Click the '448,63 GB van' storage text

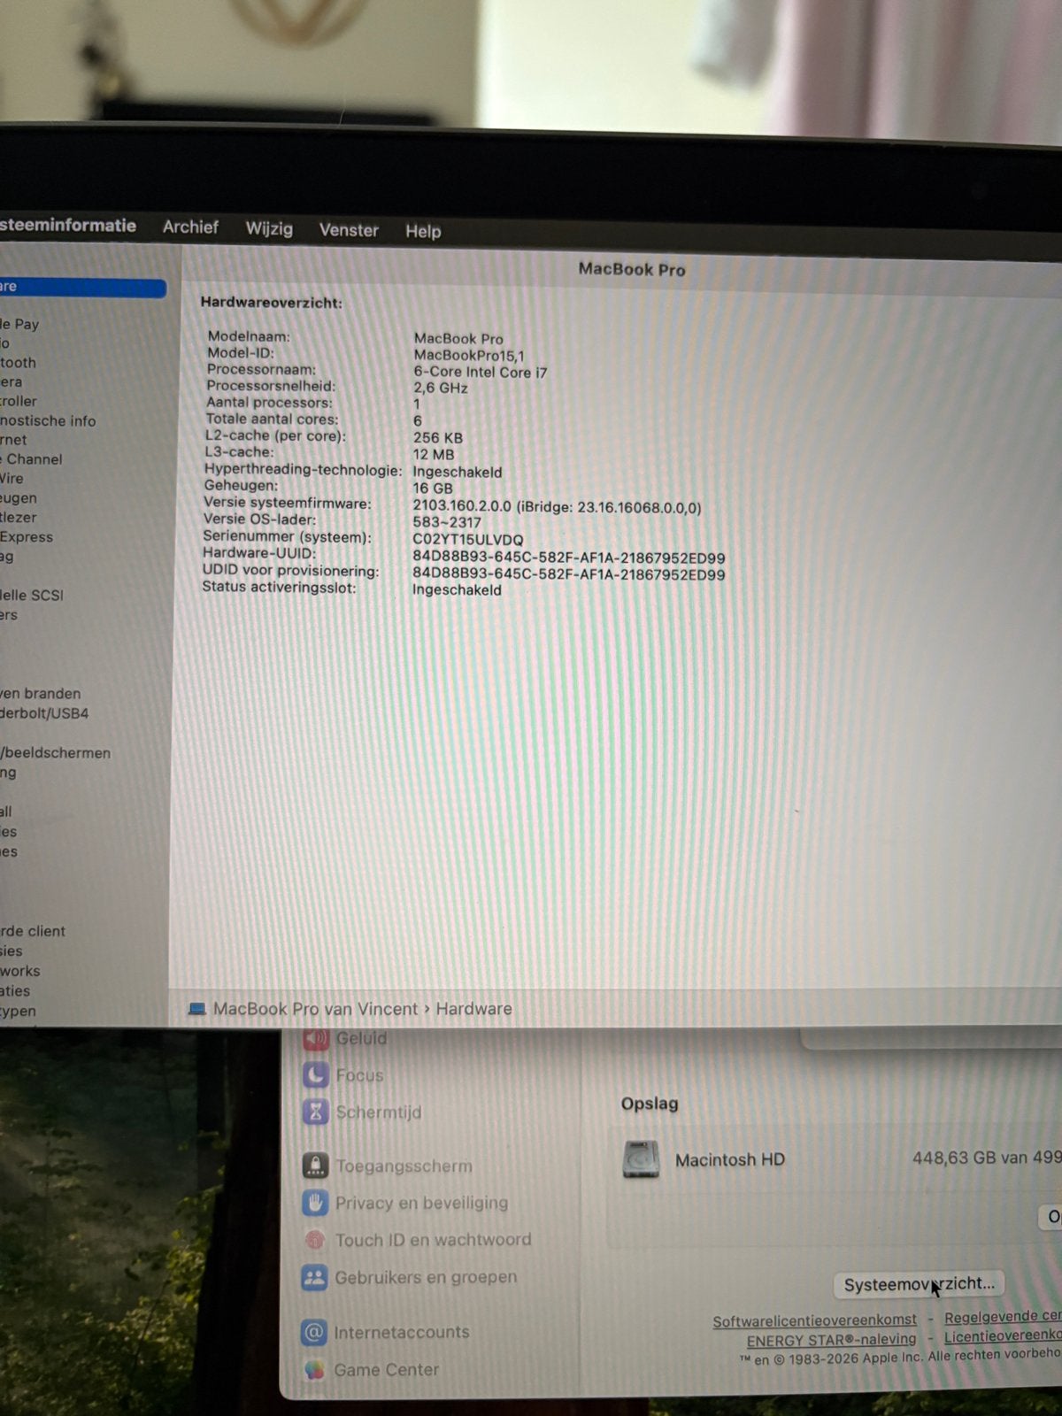(x=970, y=1157)
